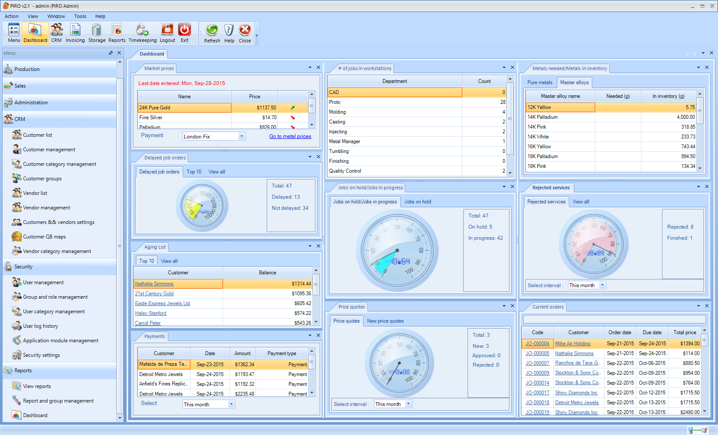The image size is (718, 435).
Task: Switch to the Pure metals tab
Action: (539, 82)
